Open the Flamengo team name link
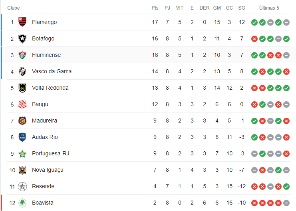The height and width of the screenshot is (211, 296). coord(44,22)
